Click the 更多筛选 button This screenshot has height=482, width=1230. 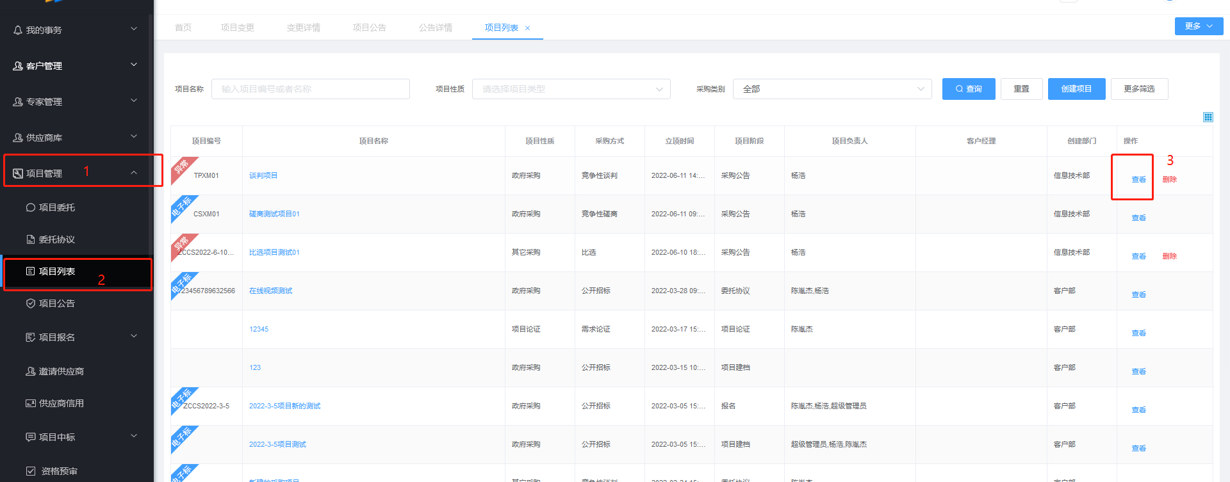tap(1140, 89)
